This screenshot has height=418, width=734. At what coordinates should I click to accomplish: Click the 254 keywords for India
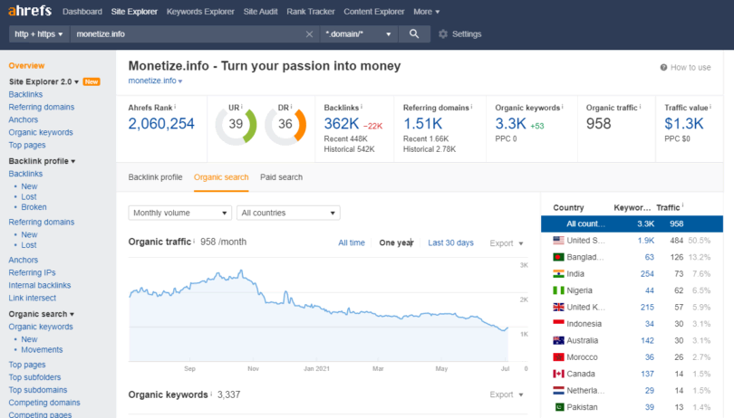[x=647, y=274]
